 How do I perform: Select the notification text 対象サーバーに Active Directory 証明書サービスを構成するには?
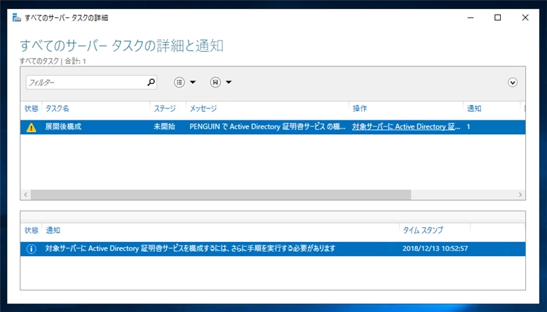tap(190, 248)
